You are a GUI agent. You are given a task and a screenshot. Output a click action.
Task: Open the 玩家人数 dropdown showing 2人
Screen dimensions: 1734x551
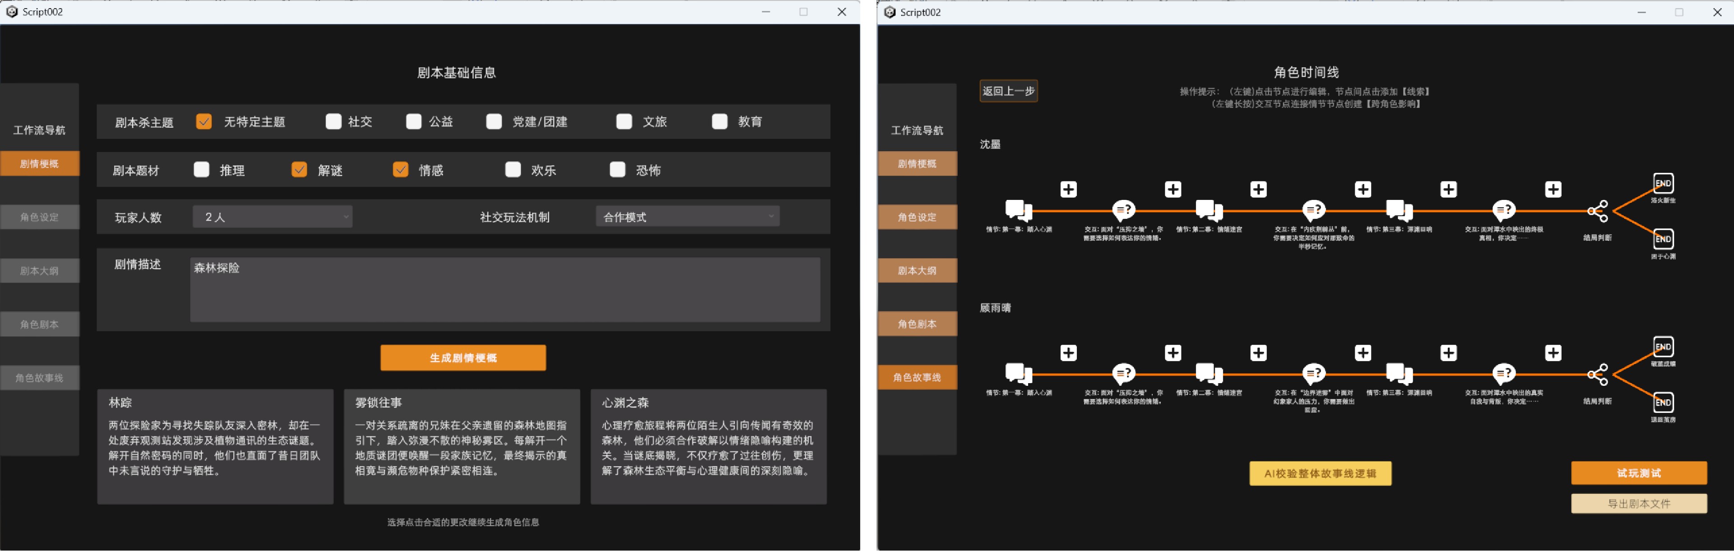pyautogui.click(x=273, y=217)
